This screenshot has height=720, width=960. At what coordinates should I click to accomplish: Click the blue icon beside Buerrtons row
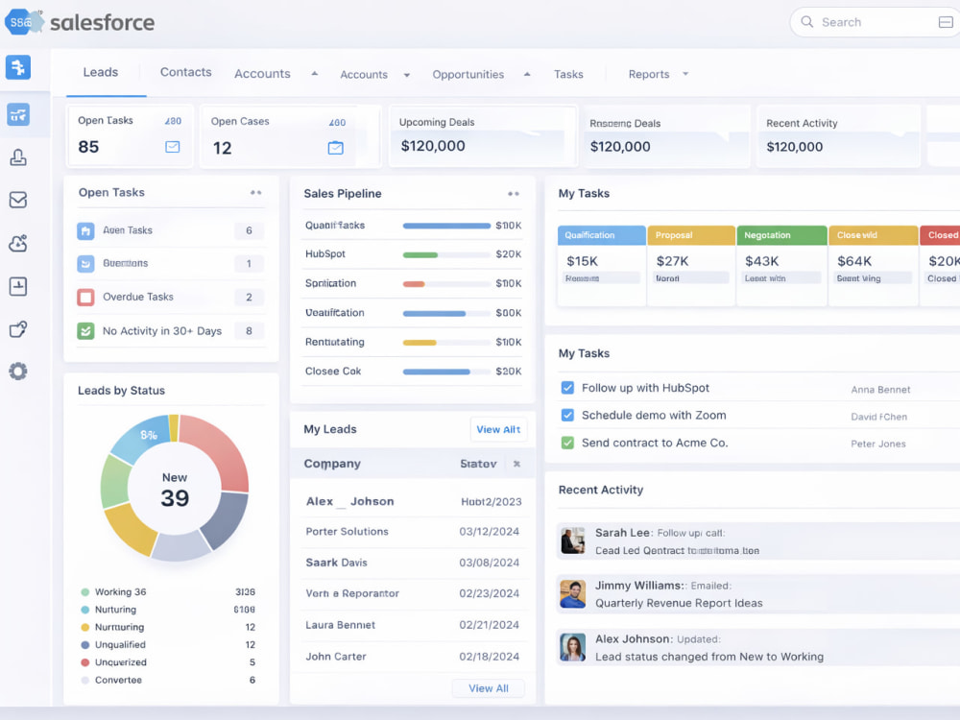(85, 264)
